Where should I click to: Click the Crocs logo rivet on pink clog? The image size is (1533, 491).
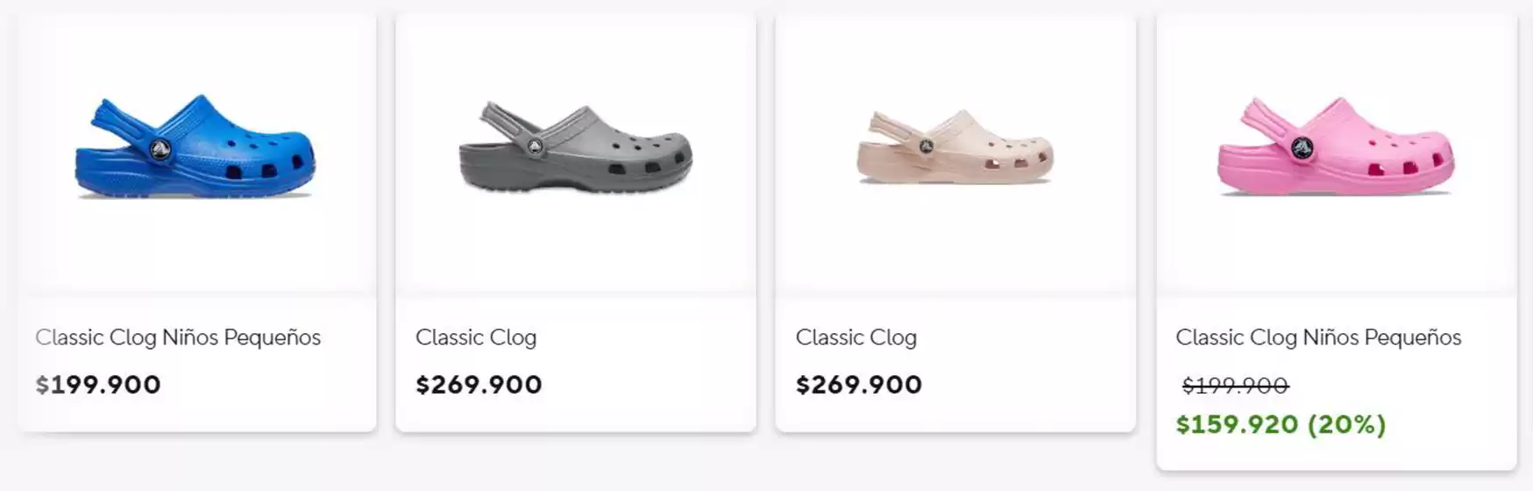tap(1302, 147)
